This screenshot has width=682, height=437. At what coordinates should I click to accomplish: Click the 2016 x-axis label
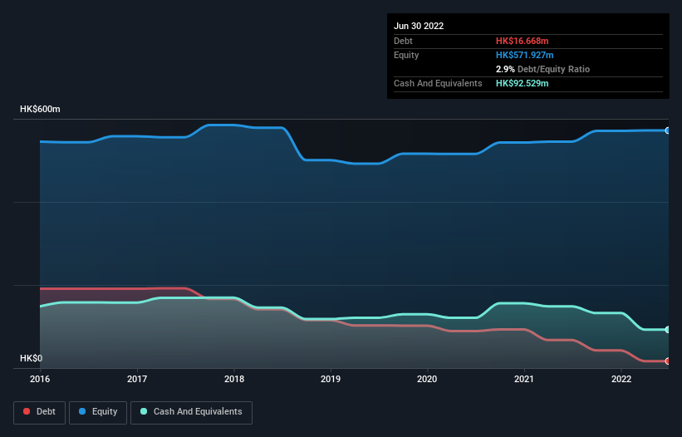pos(40,379)
